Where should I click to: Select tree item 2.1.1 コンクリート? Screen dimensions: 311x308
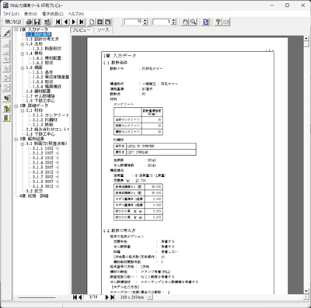[x=51, y=115]
